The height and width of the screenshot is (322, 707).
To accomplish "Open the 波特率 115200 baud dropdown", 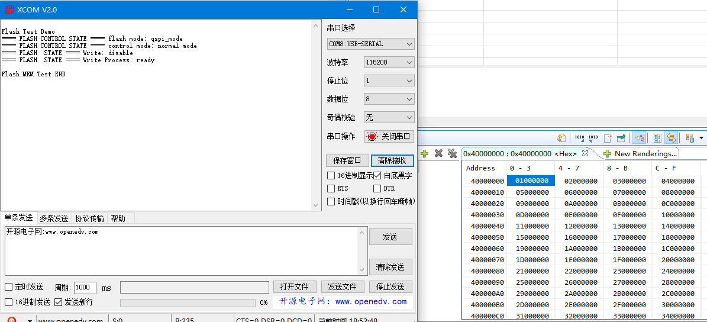I will 389,63.
